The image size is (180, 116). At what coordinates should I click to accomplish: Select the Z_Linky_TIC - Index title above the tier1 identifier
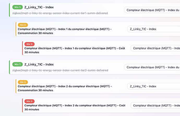[39, 7]
